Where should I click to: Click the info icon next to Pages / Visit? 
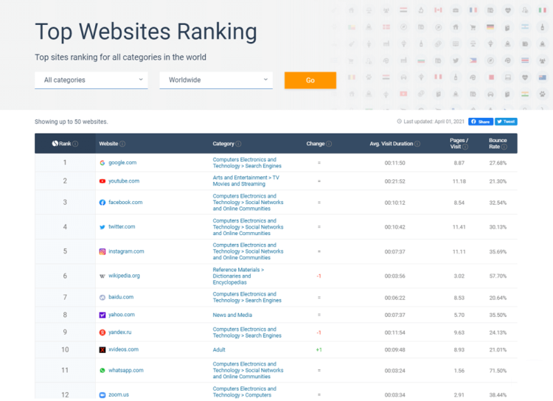coord(465,147)
